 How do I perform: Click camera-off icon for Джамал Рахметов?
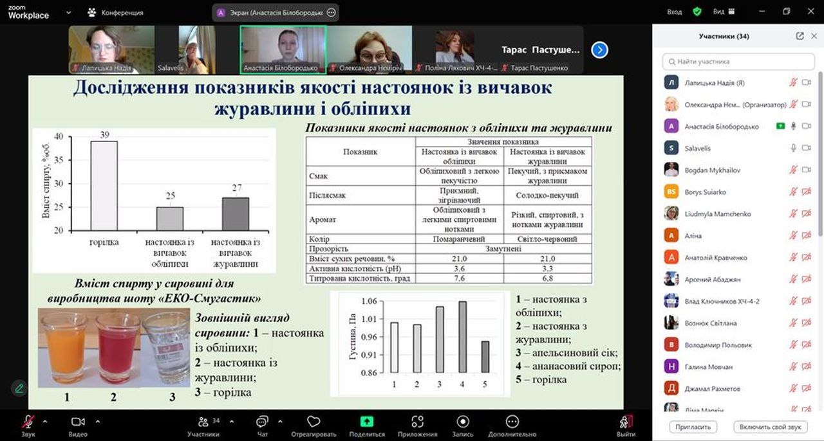pos(806,389)
